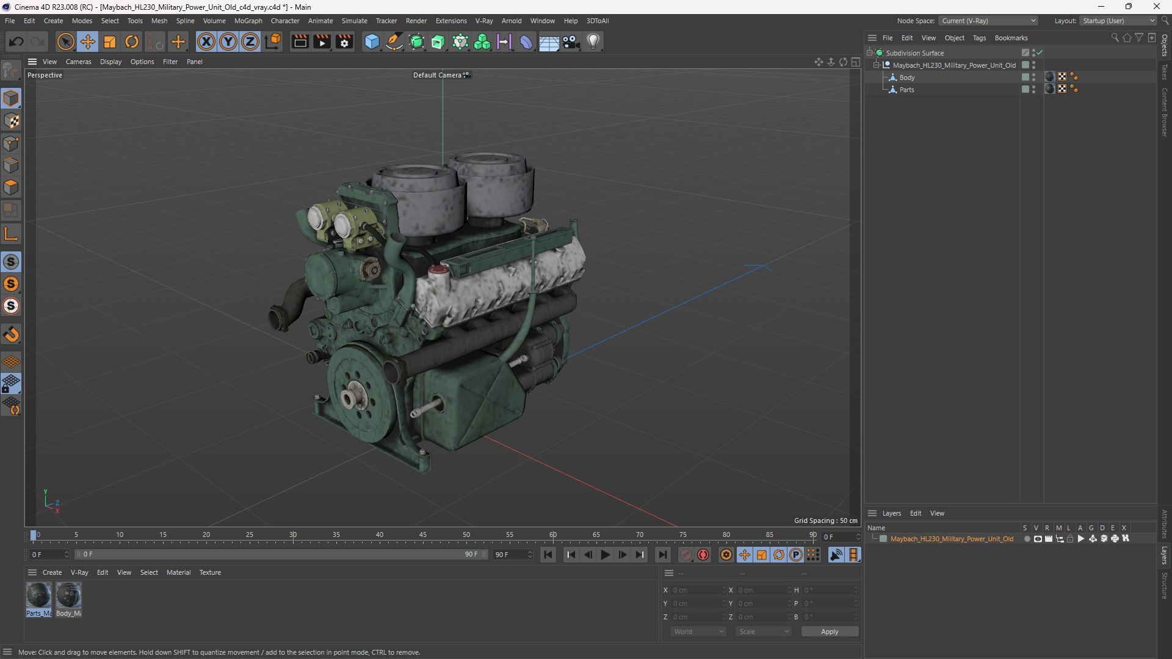Open the Layout dropdown
Image resolution: width=1172 pixels, height=659 pixels.
(1118, 21)
